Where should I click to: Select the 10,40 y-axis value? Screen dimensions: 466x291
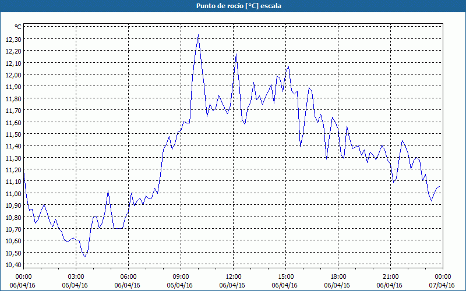point(13,265)
